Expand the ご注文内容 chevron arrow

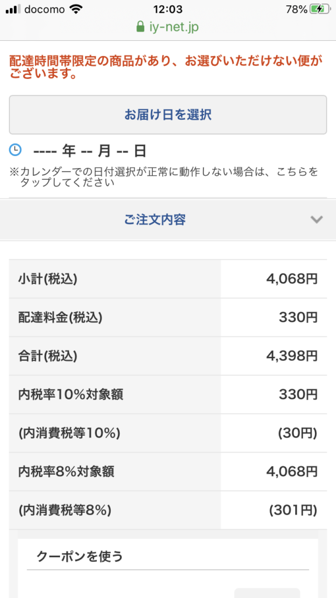(317, 220)
